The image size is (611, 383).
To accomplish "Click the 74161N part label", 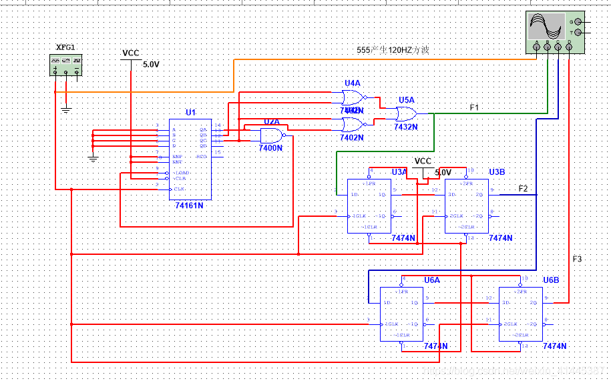I will pyautogui.click(x=189, y=205).
